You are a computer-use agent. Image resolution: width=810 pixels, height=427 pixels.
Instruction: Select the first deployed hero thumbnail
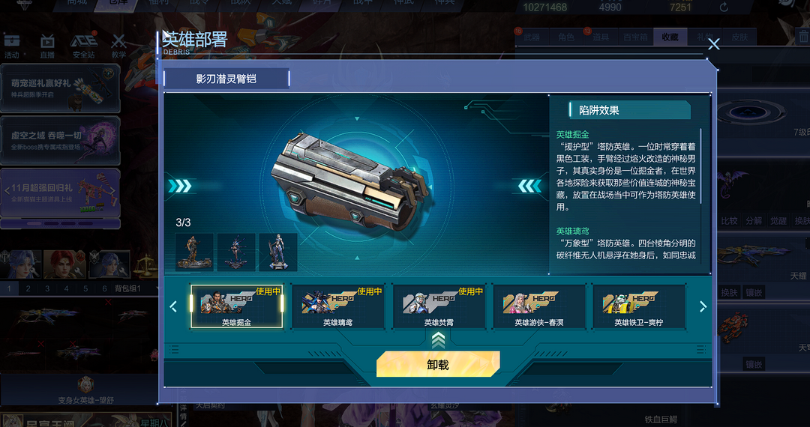[x=194, y=252]
